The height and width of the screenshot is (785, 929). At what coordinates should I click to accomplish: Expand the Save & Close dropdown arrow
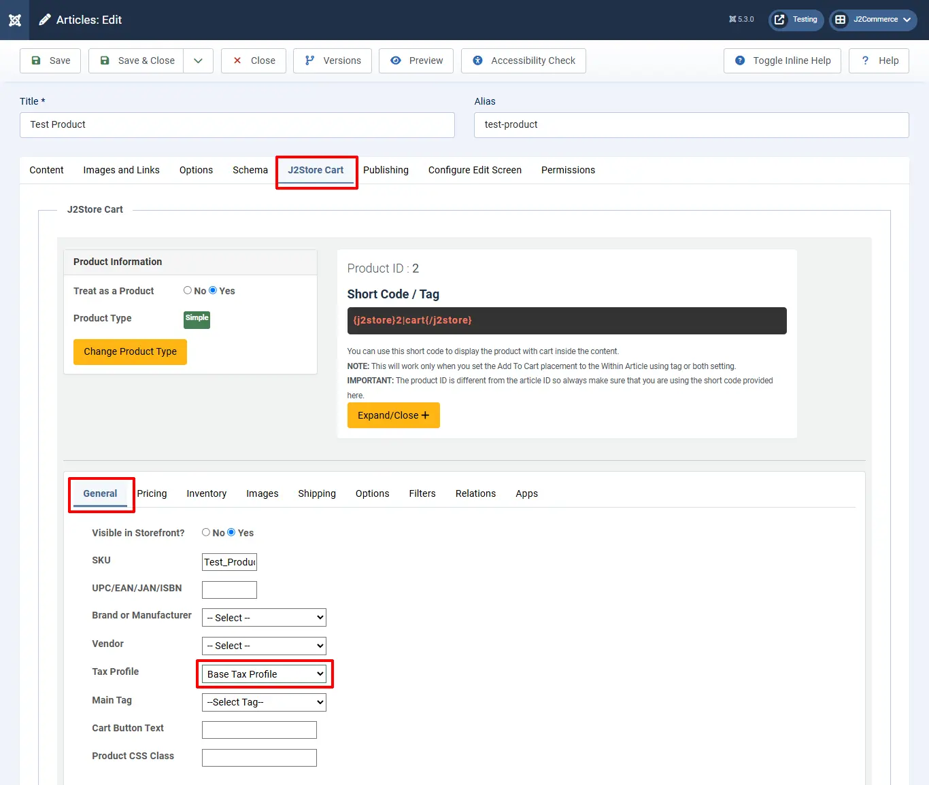tap(198, 60)
